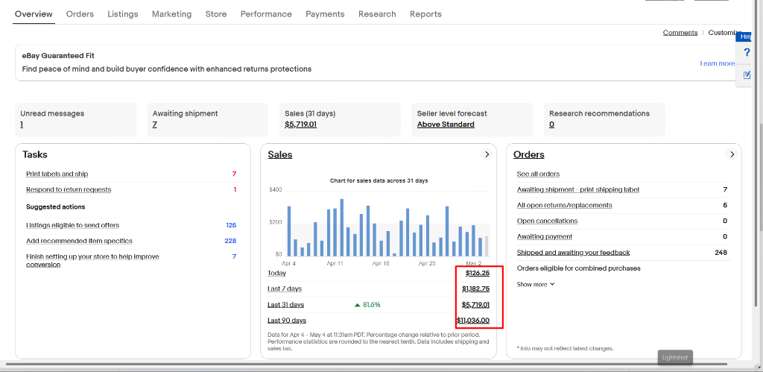Image resolution: width=763 pixels, height=372 pixels.
Task: Click the horizontal scrollbar at bottom
Action: tap(366, 364)
